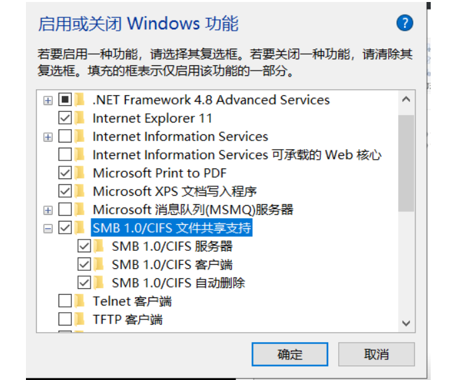This screenshot has width=468, height=380.
Task: Click folder icon beside Microsoft XPS 文档写入程序
Action: tap(81, 191)
